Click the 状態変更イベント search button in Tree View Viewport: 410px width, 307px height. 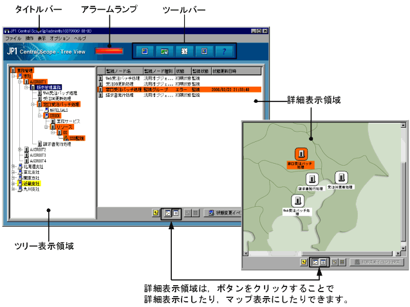coord(223,213)
